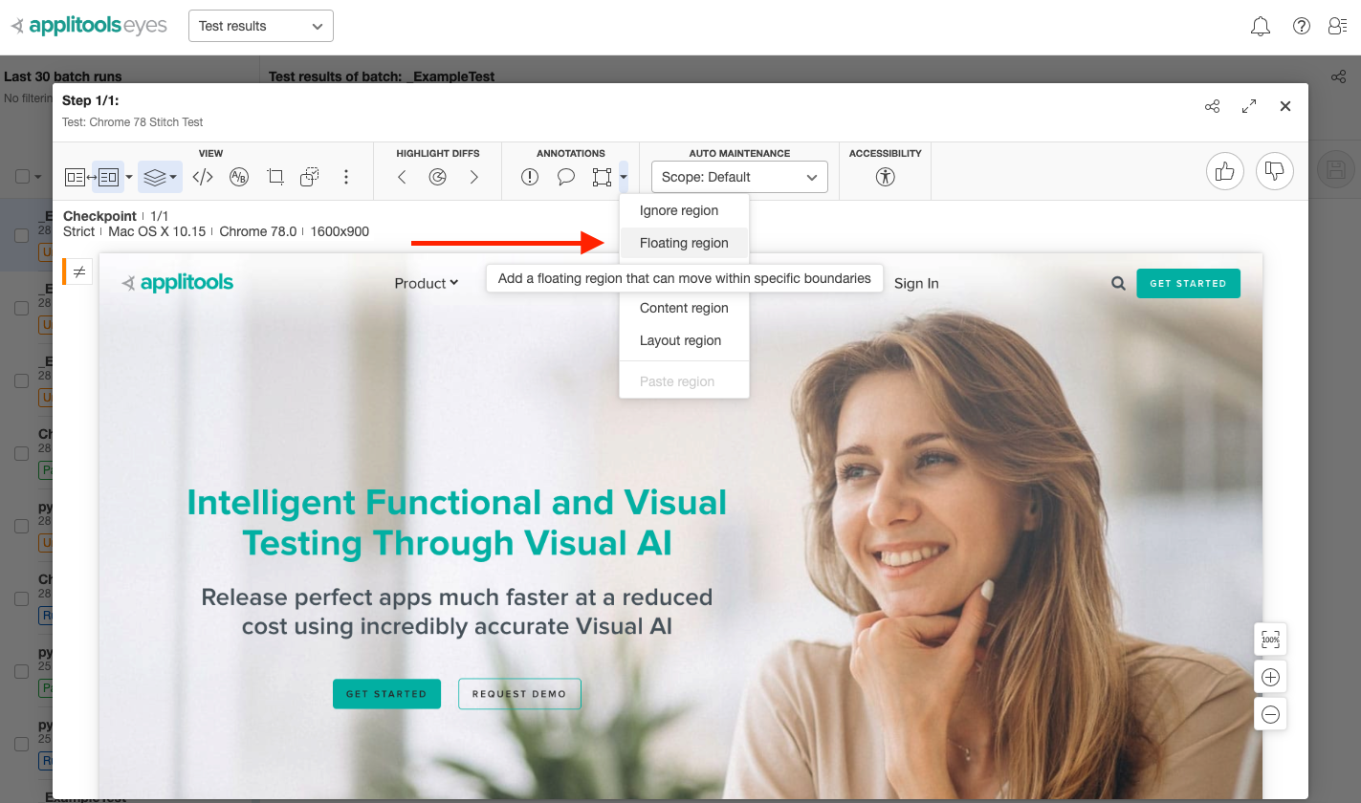
Task: Open the select-all checkbox dropdown arrow
Action: click(38, 177)
